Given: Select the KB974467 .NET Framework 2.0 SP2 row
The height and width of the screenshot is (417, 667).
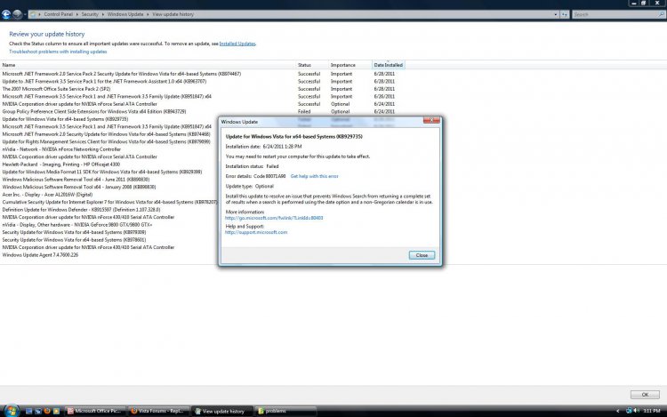Looking at the screenshot, I should (x=122, y=74).
